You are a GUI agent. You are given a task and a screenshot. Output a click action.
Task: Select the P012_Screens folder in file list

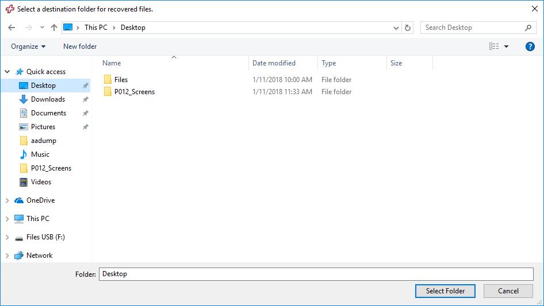coord(134,92)
